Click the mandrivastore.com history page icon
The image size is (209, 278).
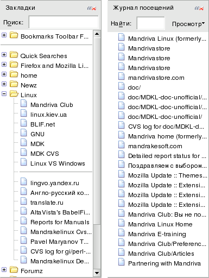pyautogui.click(x=122, y=77)
